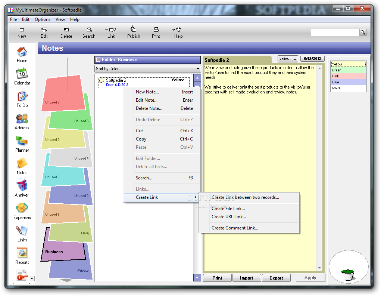
Task: Click the Import button
Action: (247, 278)
